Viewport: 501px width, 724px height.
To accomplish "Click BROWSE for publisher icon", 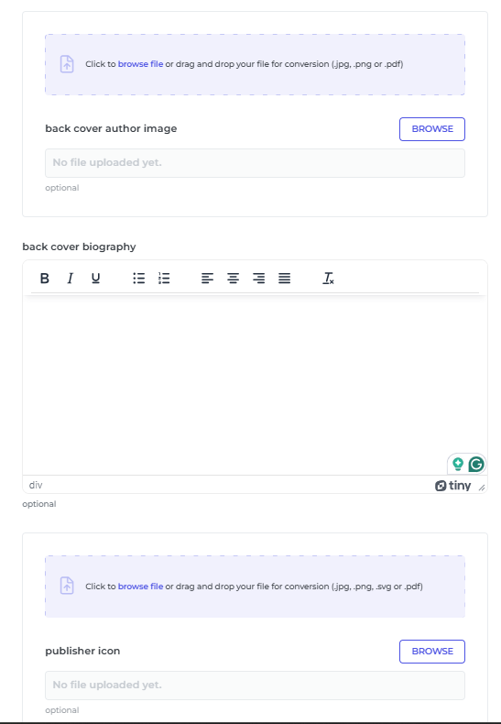I will coord(431,651).
